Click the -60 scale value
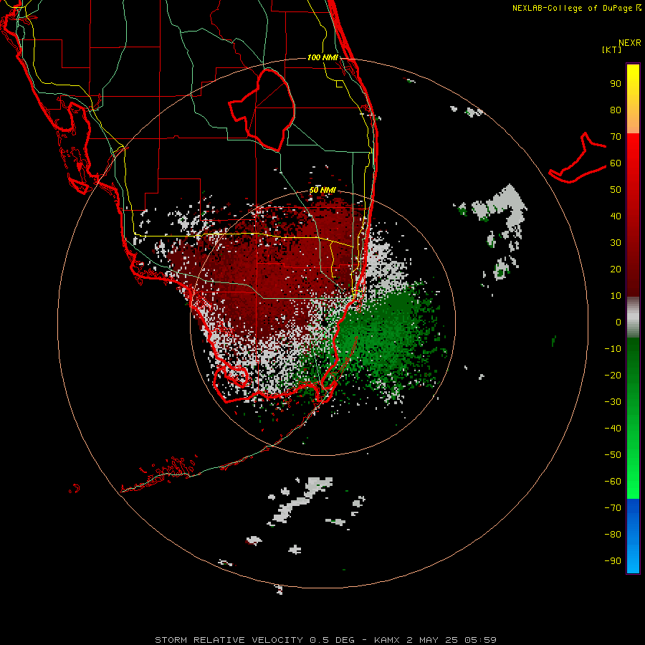This screenshot has height=645, width=645. coord(613,482)
